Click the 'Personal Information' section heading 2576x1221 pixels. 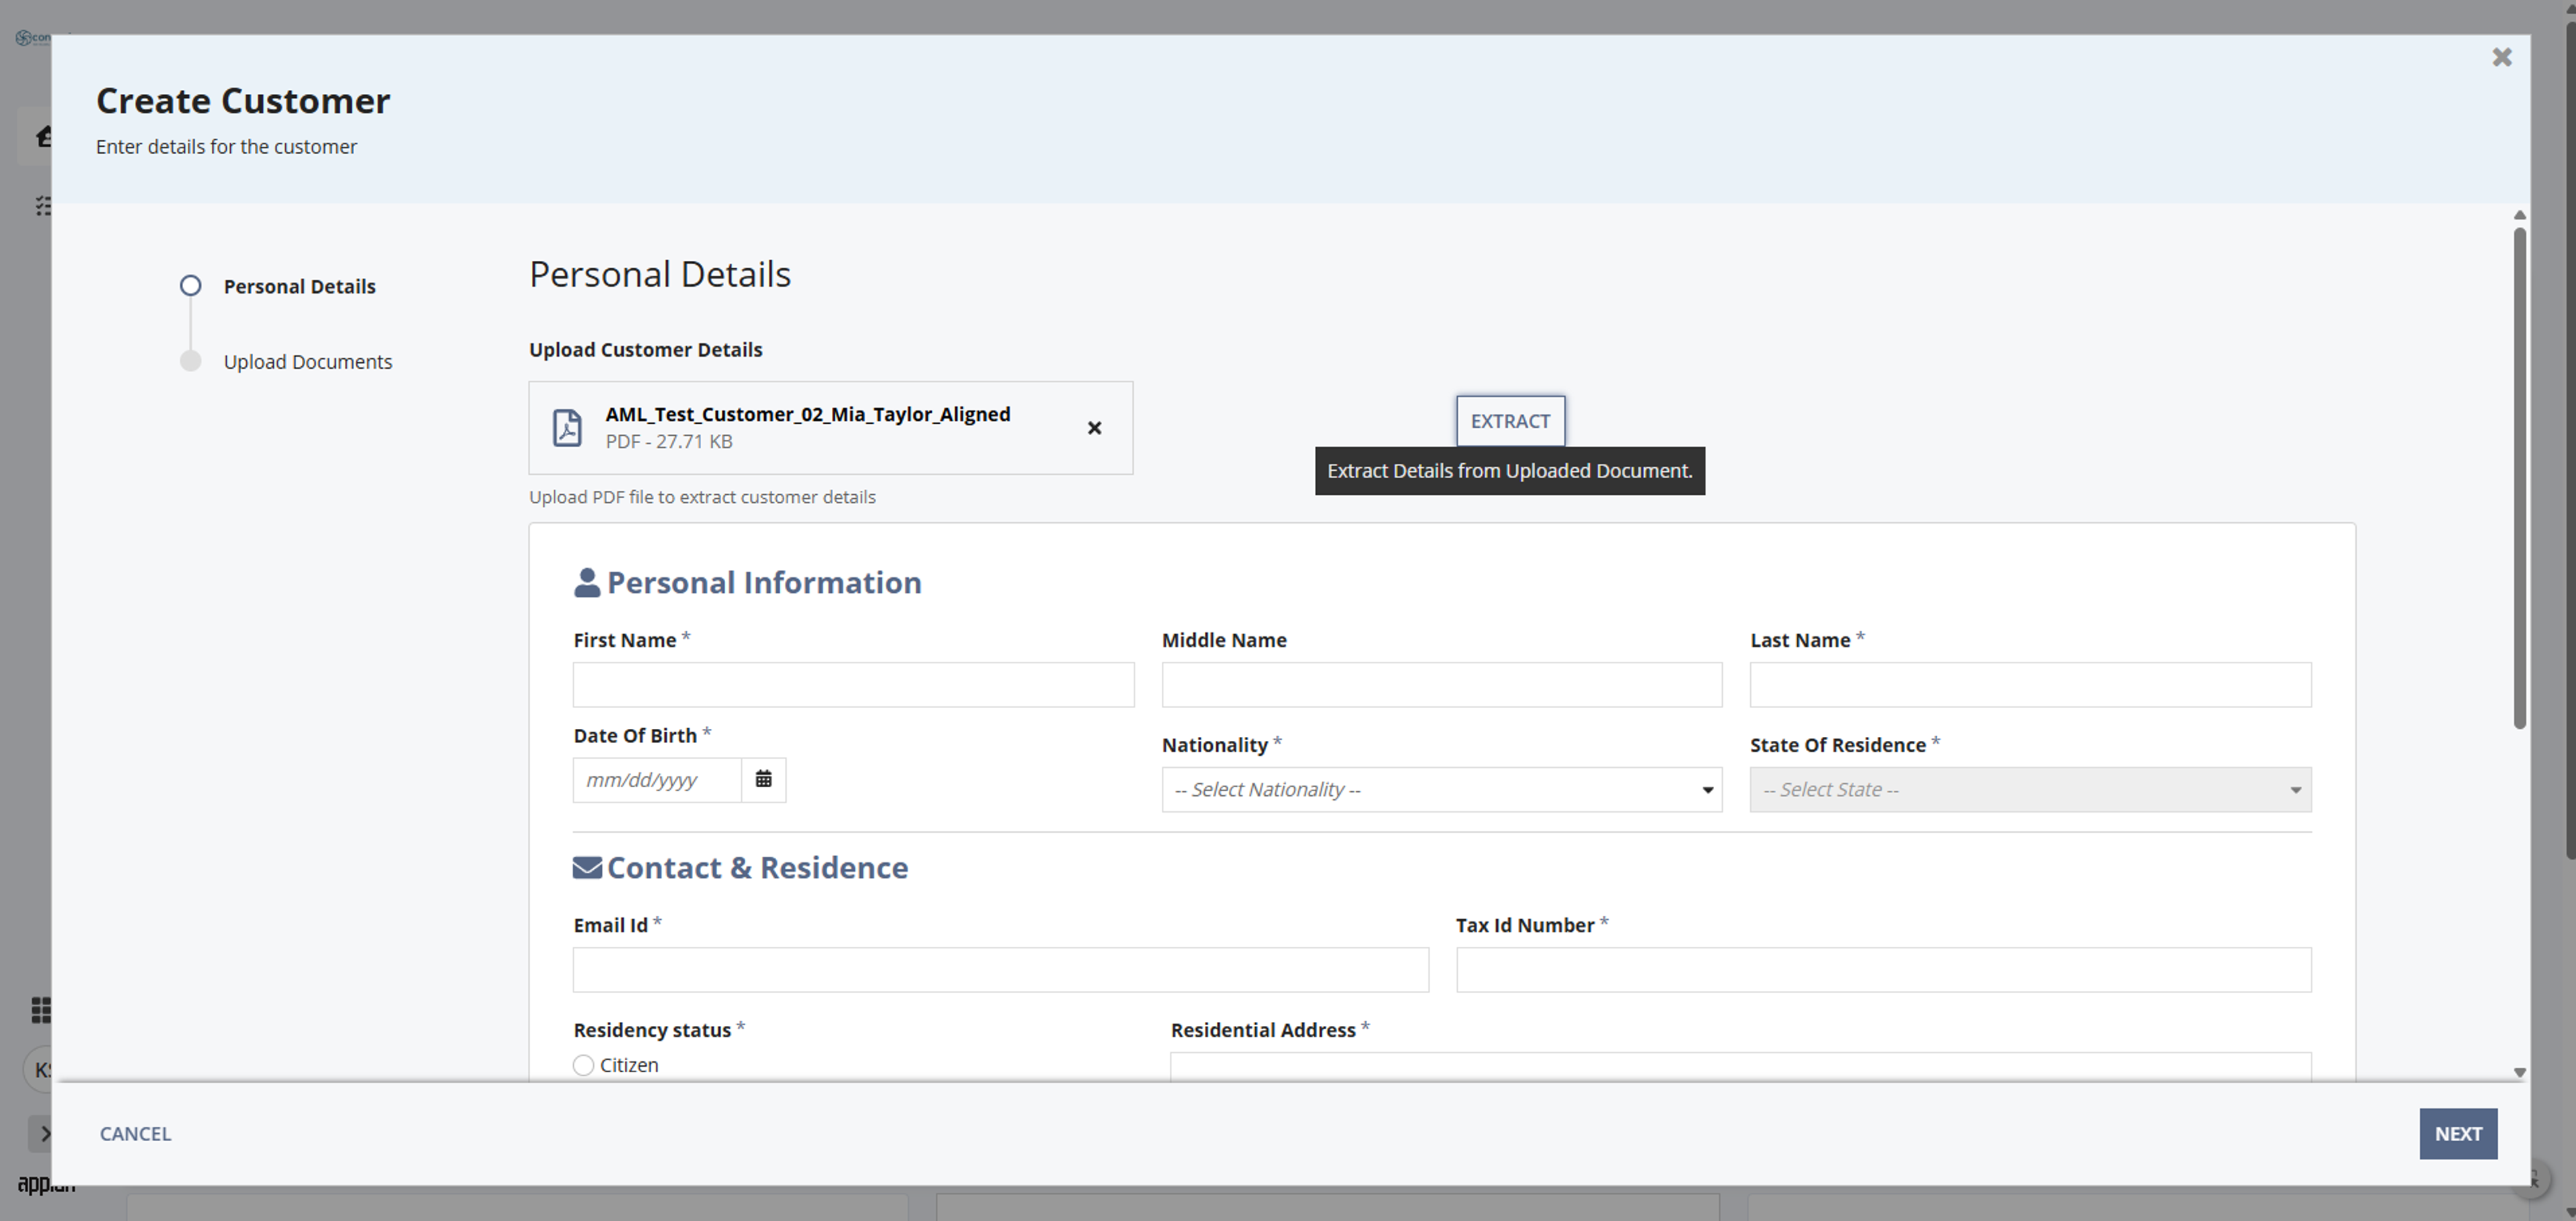click(764, 583)
